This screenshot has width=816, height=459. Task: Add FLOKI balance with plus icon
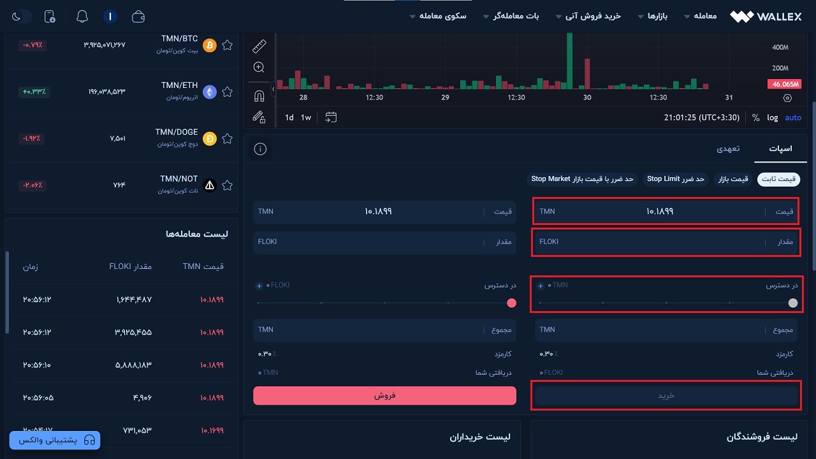(259, 286)
